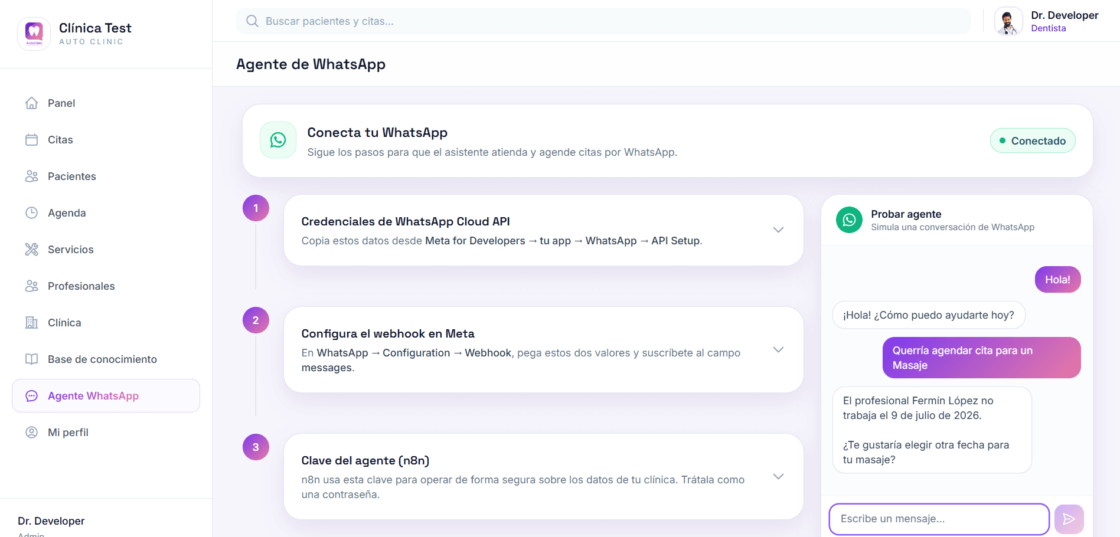Expand the Configura el webhook en Meta chevron
Viewport: 1120px width, 537px height.
click(x=778, y=350)
